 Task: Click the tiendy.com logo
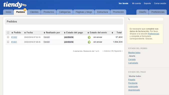[15, 5]
